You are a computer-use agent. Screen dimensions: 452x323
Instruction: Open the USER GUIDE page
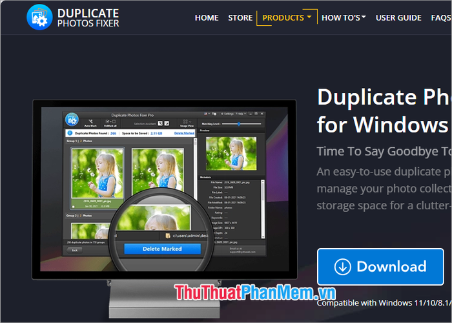click(x=398, y=18)
